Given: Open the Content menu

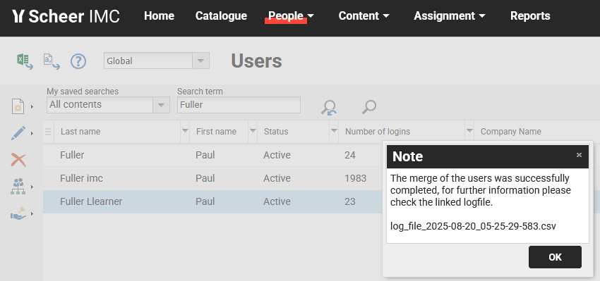Looking at the screenshot, I should point(364,15).
